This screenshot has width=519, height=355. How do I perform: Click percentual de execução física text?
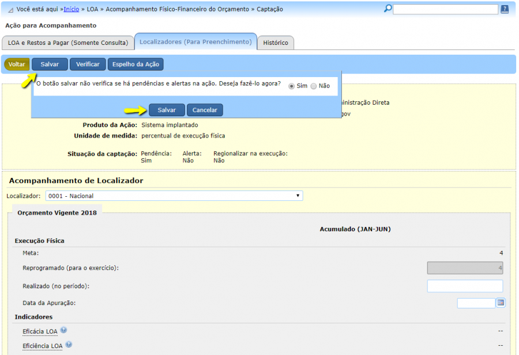(x=183, y=136)
